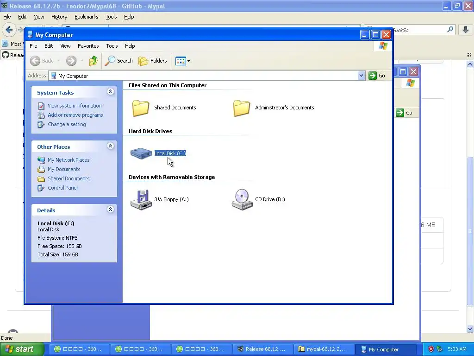Open My Documents link in Other Places
This screenshot has height=356, width=474.
pyautogui.click(x=64, y=169)
